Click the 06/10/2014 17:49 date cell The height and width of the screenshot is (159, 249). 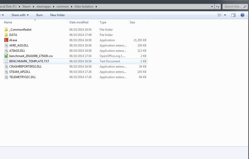(81, 35)
